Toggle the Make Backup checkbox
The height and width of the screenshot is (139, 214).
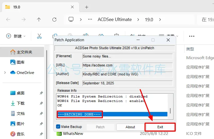58,127
